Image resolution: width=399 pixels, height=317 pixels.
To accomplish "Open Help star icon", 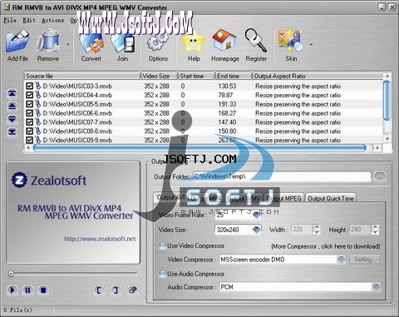I will (x=193, y=42).
